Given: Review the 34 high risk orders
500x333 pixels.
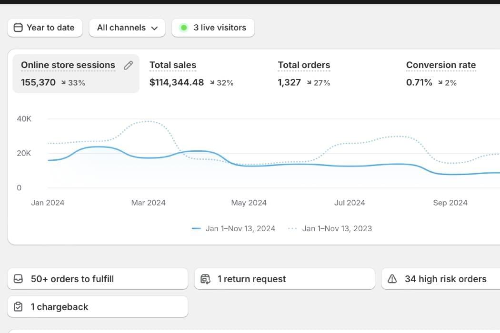Looking at the screenshot, I should pyautogui.click(x=445, y=279).
